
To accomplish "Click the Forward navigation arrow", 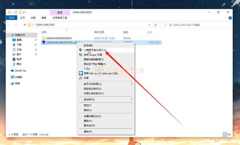I will coord(16,25).
